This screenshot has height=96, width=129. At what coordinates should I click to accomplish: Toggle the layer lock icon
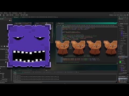[11, 21]
